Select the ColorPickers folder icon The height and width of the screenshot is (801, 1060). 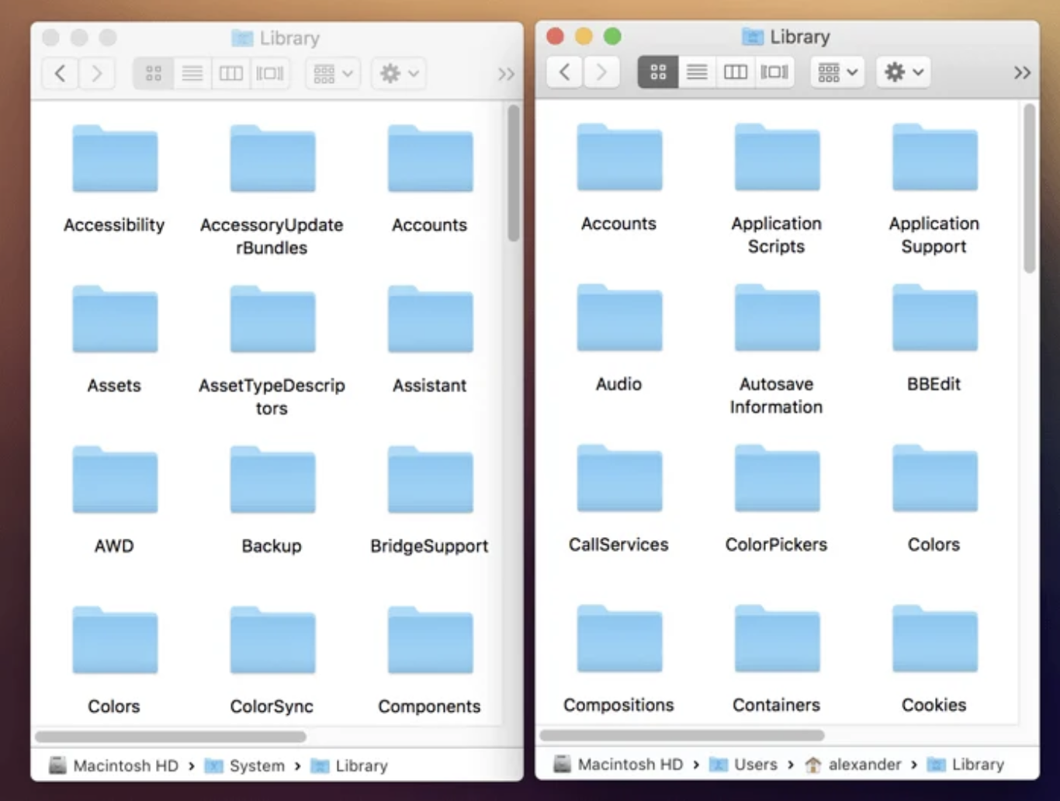pos(777,478)
